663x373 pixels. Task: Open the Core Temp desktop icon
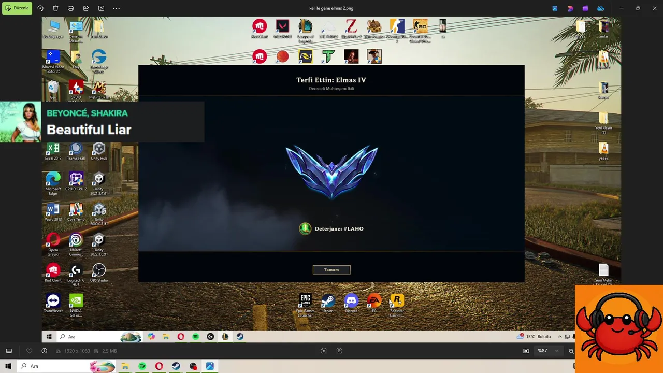pos(76,212)
